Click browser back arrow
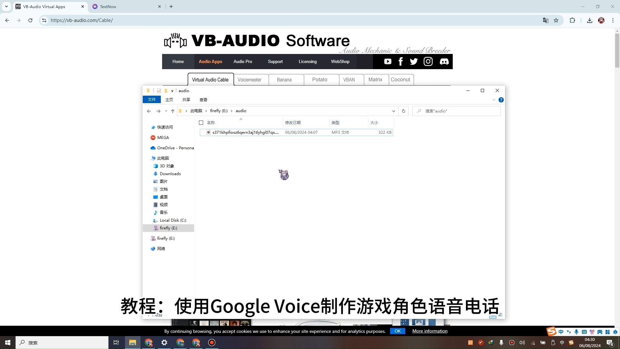The width and height of the screenshot is (620, 349). [x=7, y=20]
